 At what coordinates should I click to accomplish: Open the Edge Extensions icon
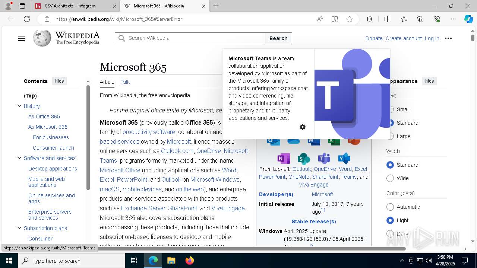369,19
